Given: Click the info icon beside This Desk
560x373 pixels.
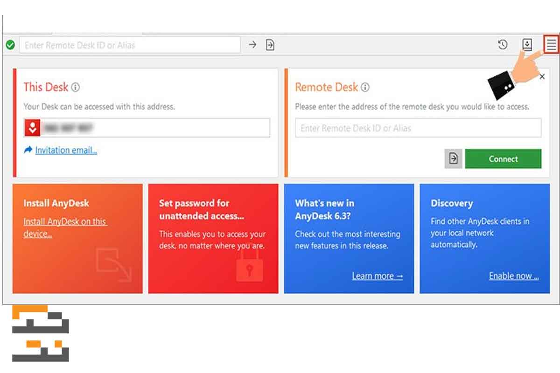Looking at the screenshot, I should (x=76, y=87).
